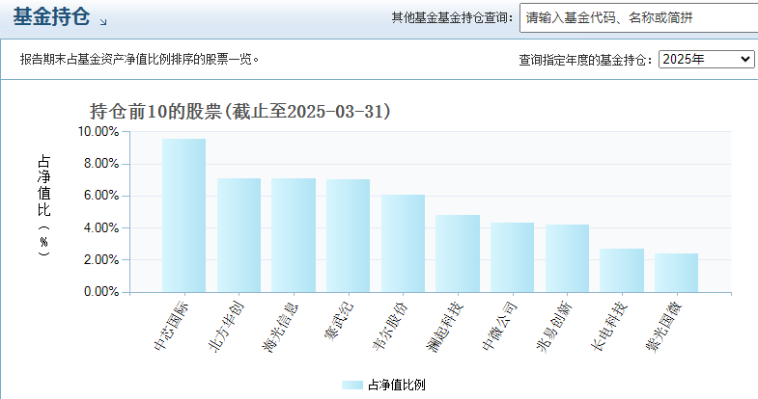Click the 报告期末占基金资产净值比例 description text

(139, 60)
